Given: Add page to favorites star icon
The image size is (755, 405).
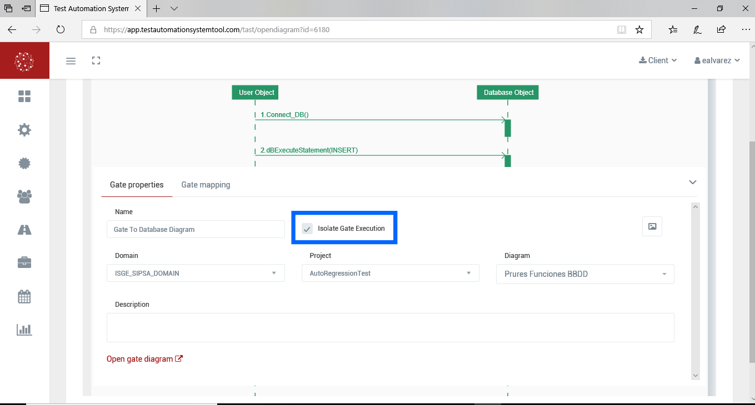Looking at the screenshot, I should 639,29.
